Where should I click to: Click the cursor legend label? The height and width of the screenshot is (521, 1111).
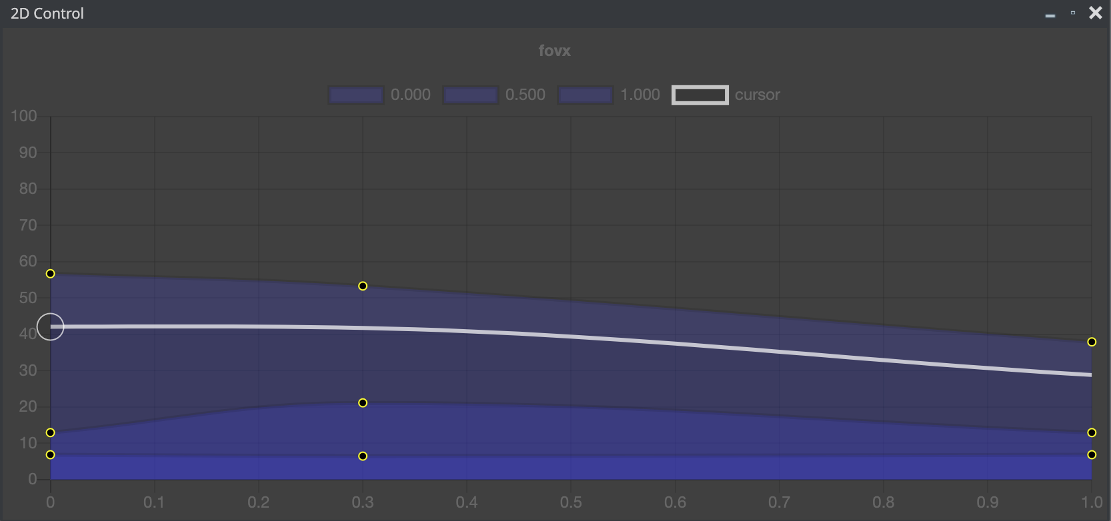click(758, 95)
